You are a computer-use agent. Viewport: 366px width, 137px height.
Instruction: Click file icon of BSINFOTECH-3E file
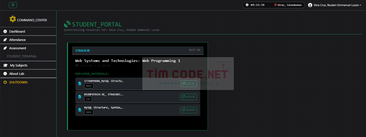pos(80,97)
